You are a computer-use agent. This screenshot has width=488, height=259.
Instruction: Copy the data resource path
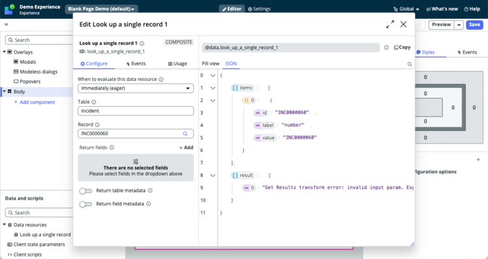point(402,48)
